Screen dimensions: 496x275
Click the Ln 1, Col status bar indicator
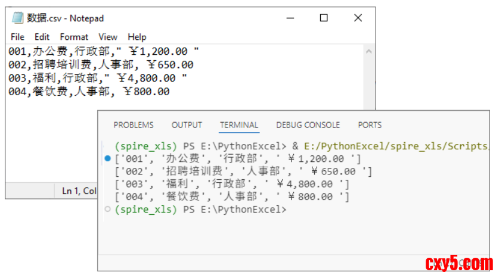79,190
